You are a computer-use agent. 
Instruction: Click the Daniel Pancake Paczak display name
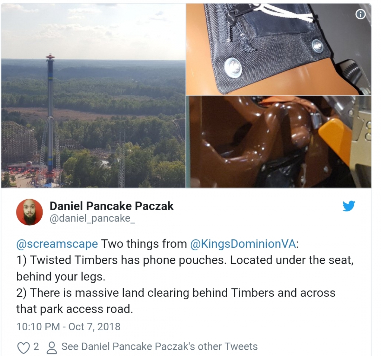pos(111,206)
